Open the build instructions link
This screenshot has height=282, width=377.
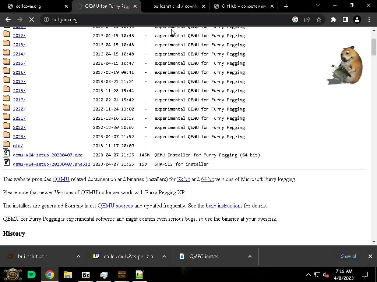pyautogui.click(x=224, y=206)
